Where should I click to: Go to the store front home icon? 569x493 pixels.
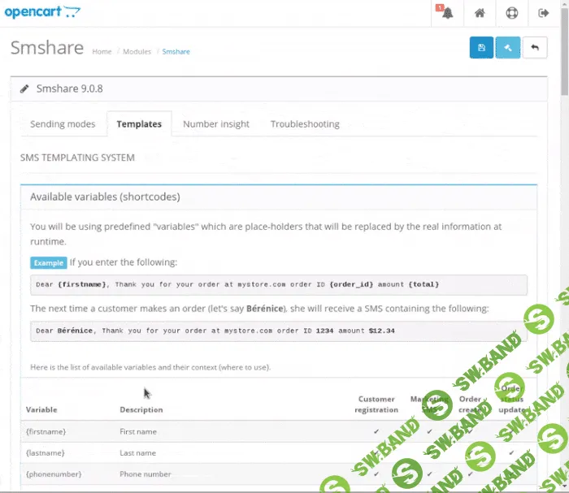[x=480, y=13]
